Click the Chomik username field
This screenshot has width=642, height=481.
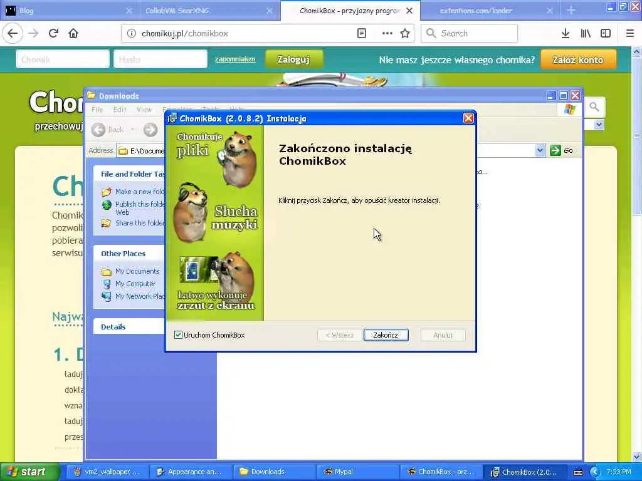tap(63, 59)
